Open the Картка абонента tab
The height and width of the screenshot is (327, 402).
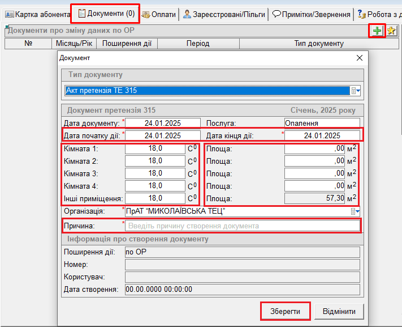[37, 14]
